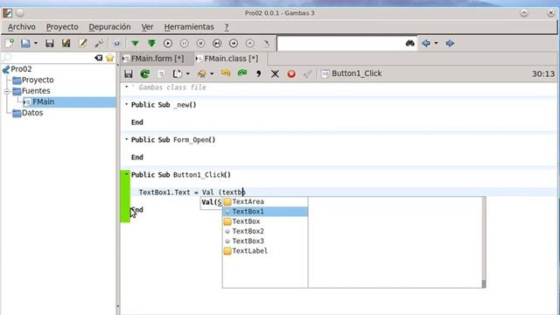560x315 pixels.
Task: Open the Proyecto menu
Action: point(62,27)
